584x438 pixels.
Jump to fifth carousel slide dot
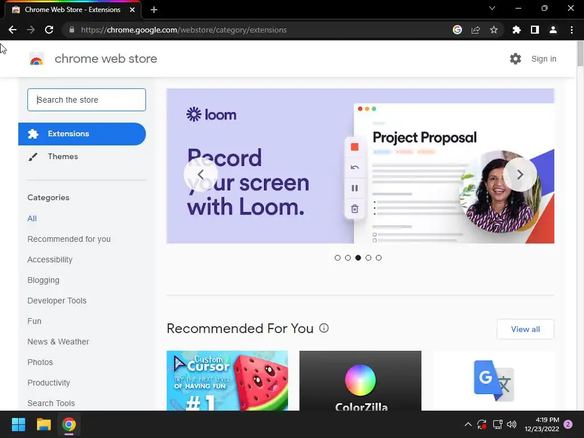click(379, 258)
